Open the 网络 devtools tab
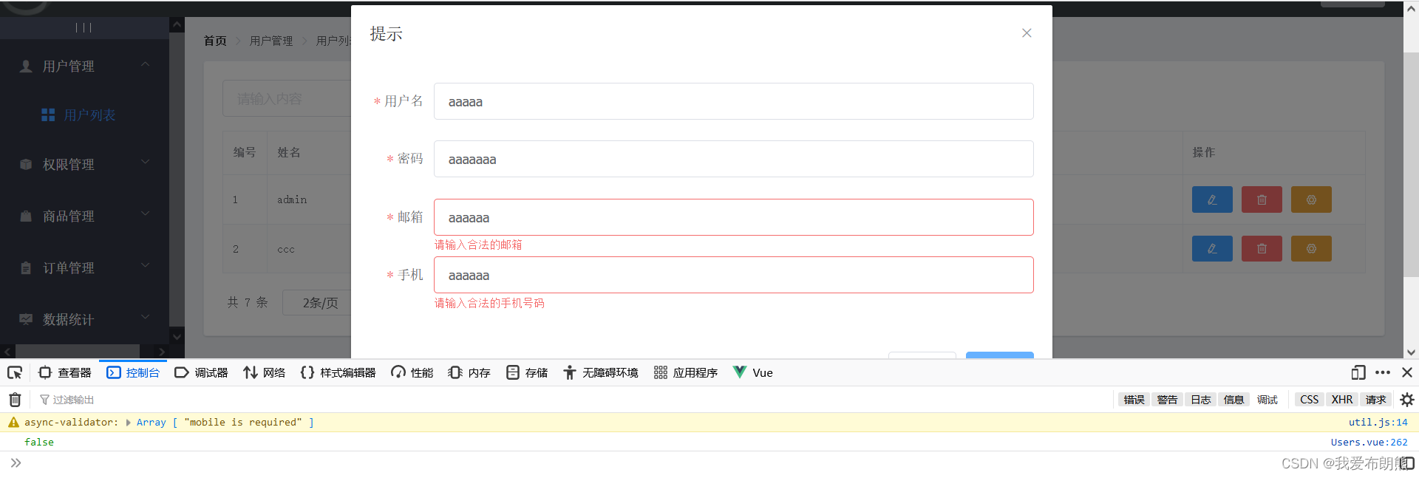The height and width of the screenshot is (478, 1419). pyautogui.click(x=264, y=372)
